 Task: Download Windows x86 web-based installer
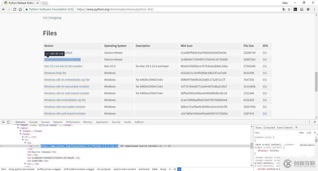point(65,114)
